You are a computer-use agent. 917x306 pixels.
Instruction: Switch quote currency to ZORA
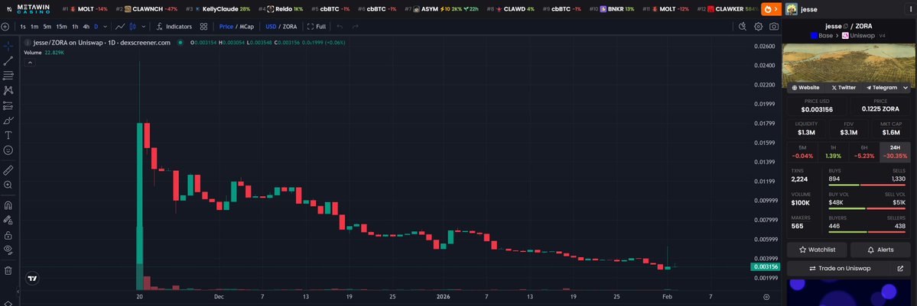[290, 27]
